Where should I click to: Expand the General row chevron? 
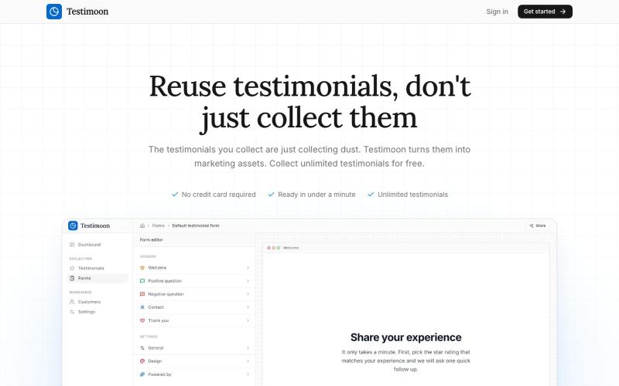(248, 348)
